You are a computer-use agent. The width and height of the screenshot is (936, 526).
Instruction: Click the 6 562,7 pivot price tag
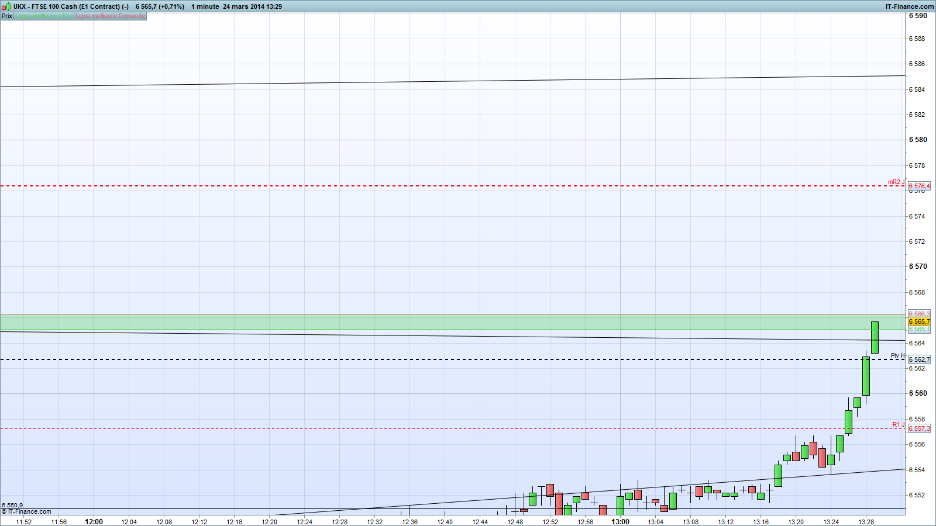click(x=919, y=359)
